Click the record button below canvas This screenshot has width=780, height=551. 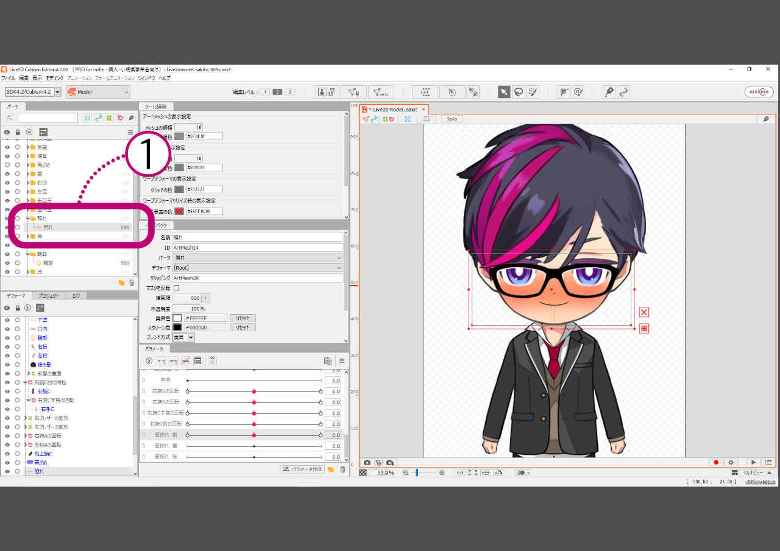tap(716, 463)
